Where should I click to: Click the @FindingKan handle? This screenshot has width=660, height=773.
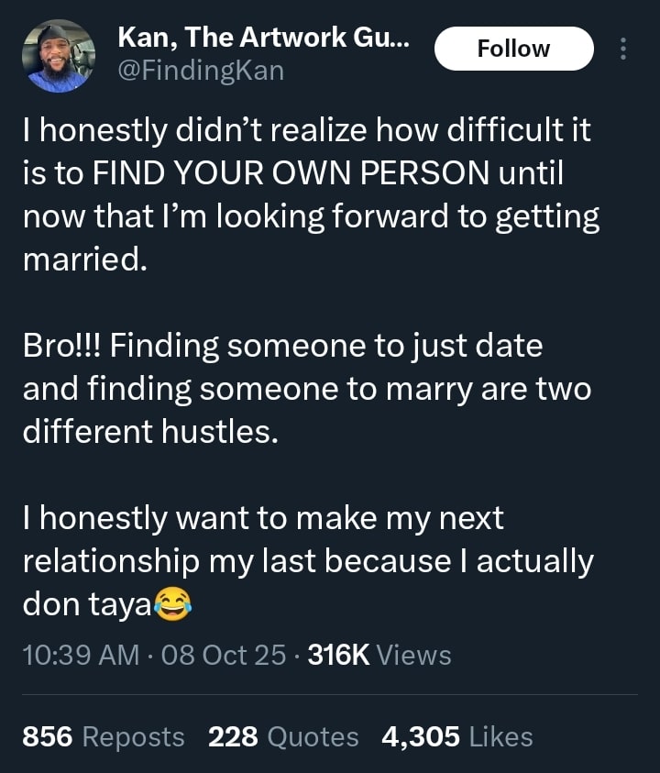pyautogui.click(x=201, y=71)
